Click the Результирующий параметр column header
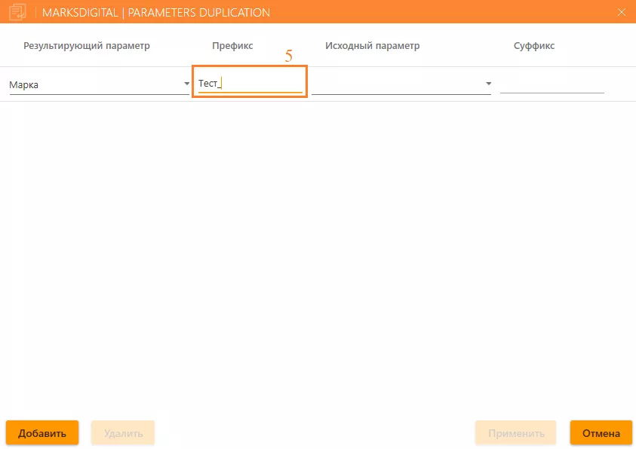The height and width of the screenshot is (449, 636). click(87, 46)
